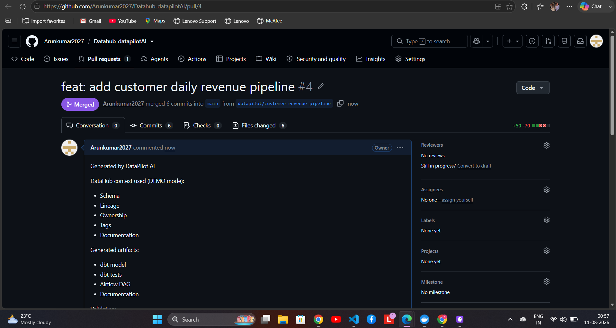Open the Copilot Chat button in browser
The width and height of the screenshot is (616, 328).
[x=592, y=6]
